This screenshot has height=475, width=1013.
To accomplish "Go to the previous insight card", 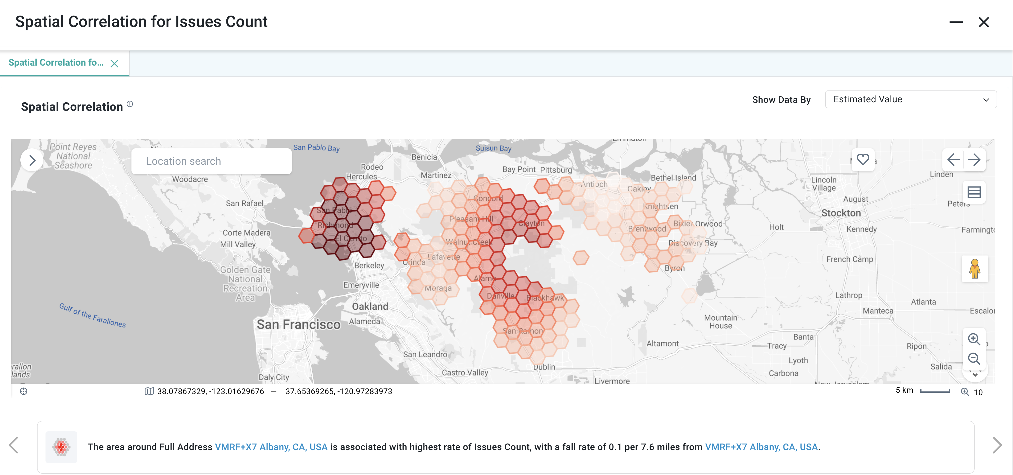I will coord(14,445).
